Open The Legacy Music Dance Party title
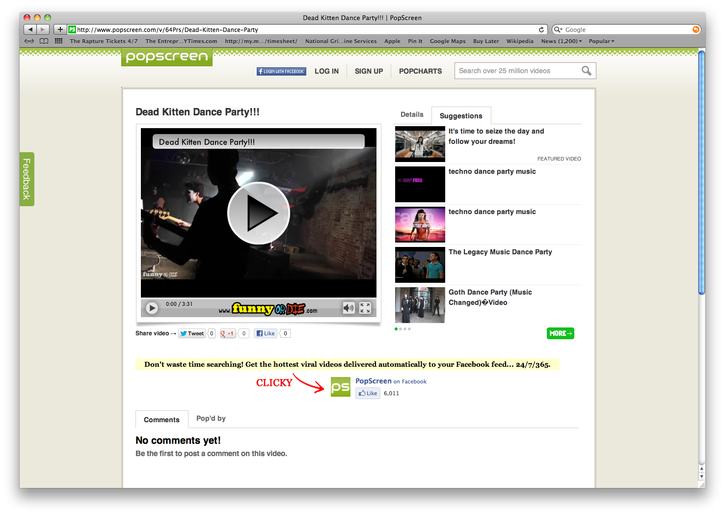Viewport: 725px width, 515px height. (x=500, y=252)
